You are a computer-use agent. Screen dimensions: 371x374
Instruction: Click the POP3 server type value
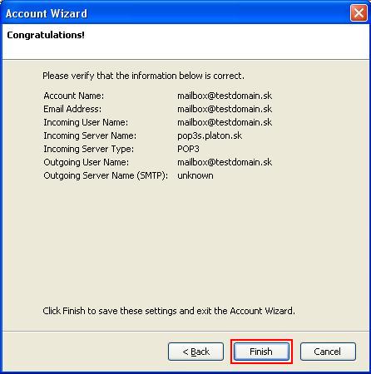[188, 149]
